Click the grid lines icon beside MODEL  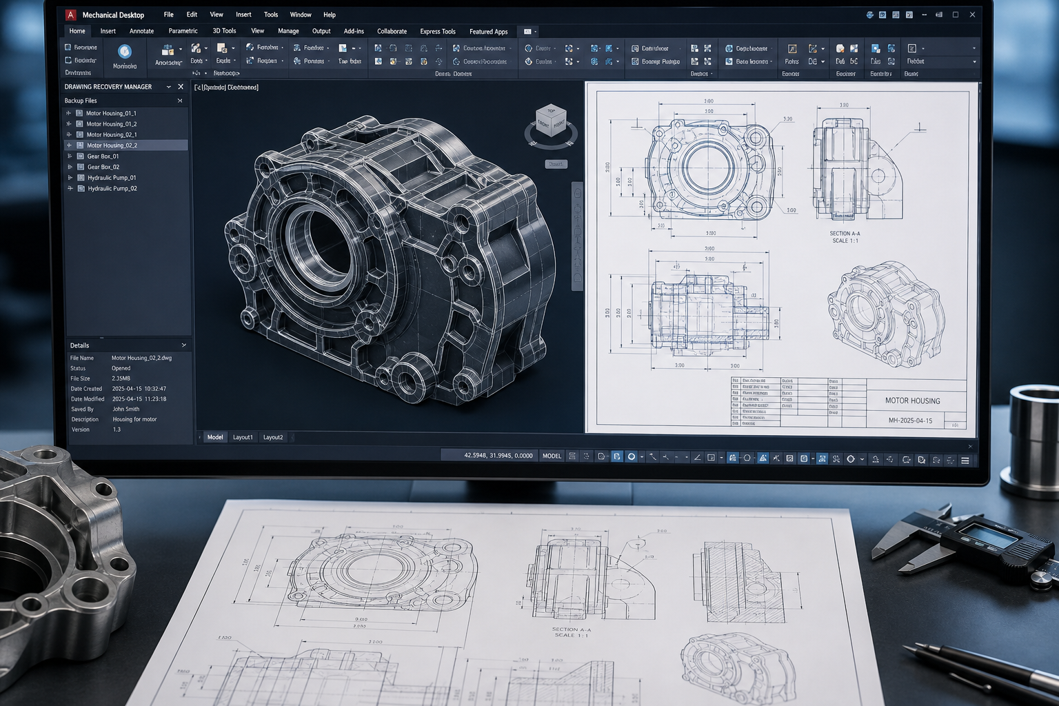click(x=572, y=456)
